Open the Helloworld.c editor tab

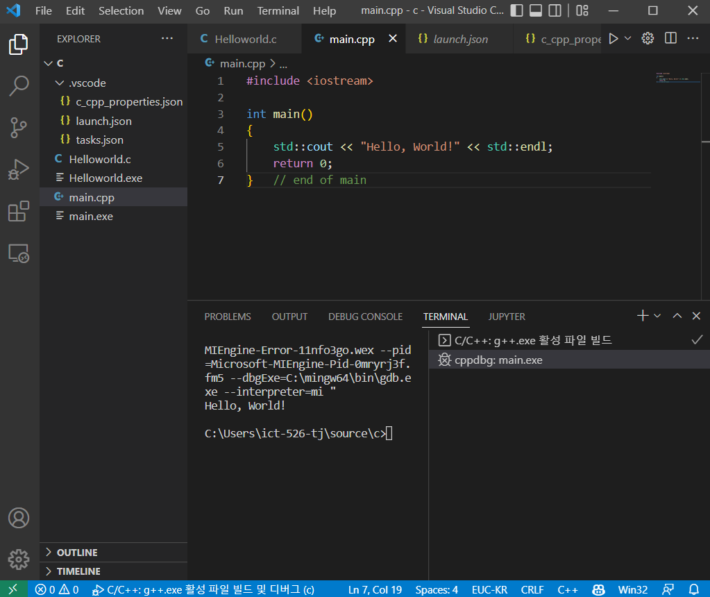tap(247, 38)
